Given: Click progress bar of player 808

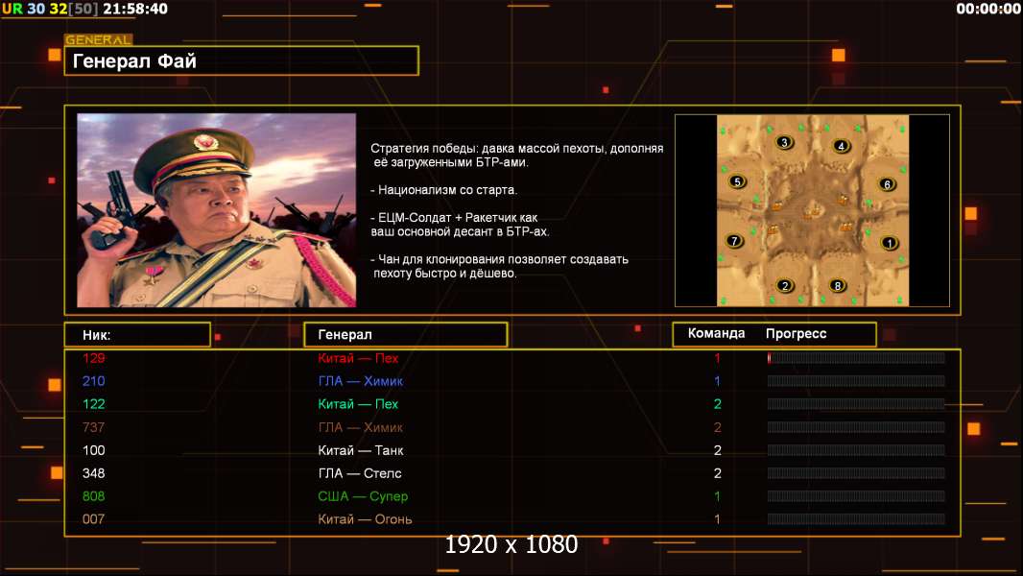Looking at the screenshot, I should pos(856,495).
